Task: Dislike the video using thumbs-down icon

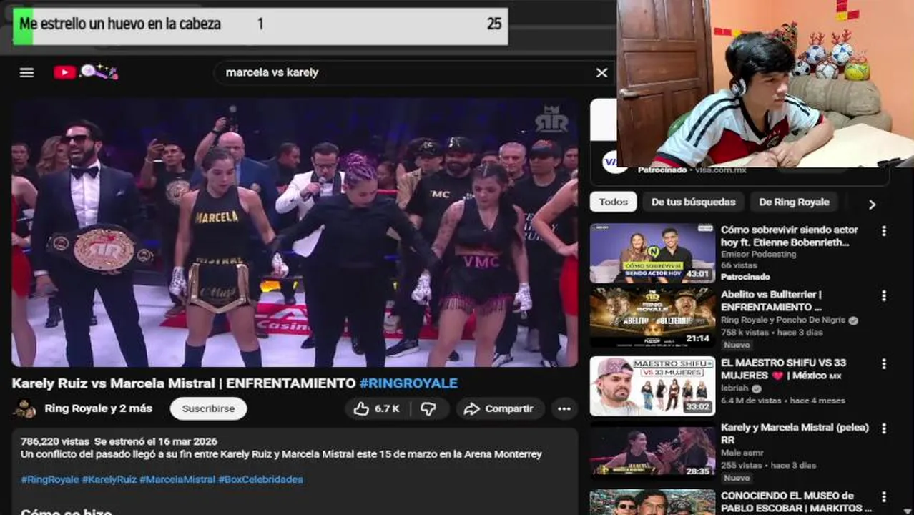Action: (x=428, y=408)
